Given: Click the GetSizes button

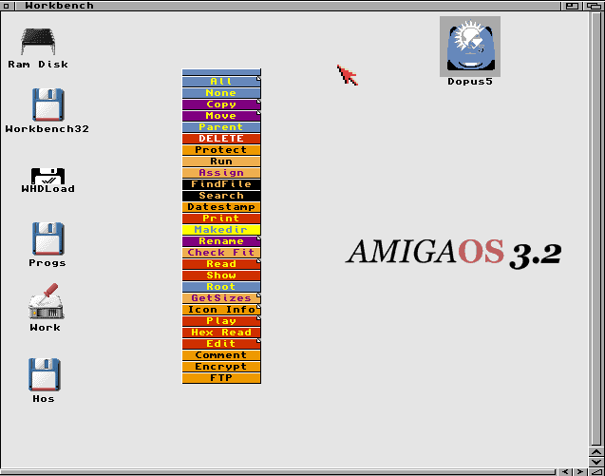Looking at the screenshot, I should [221, 297].
